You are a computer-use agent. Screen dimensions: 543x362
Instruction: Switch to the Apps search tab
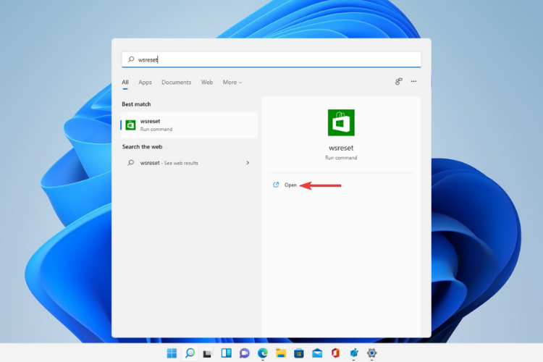[145, 83]
